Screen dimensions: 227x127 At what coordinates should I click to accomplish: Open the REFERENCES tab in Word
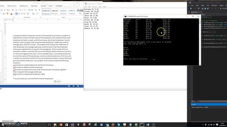24,6
